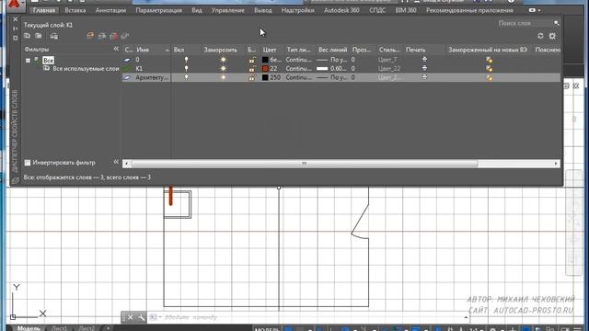Screen dimensions: 589x331
Task: Select Все используемые слои filter
Action: pyautogui.click(x=86, y=69)
